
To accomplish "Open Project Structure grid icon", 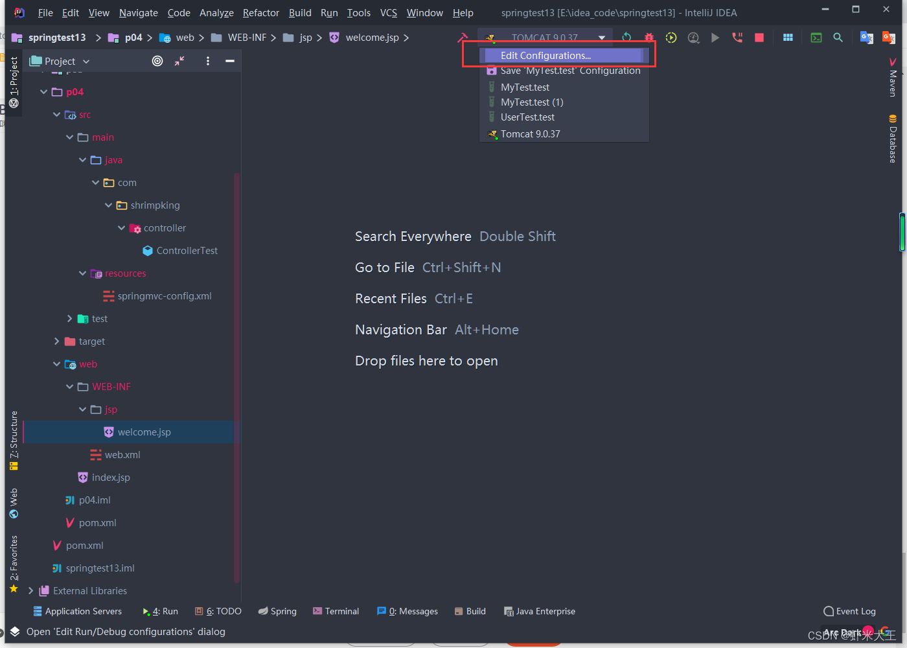I will (x=788, y=38).
